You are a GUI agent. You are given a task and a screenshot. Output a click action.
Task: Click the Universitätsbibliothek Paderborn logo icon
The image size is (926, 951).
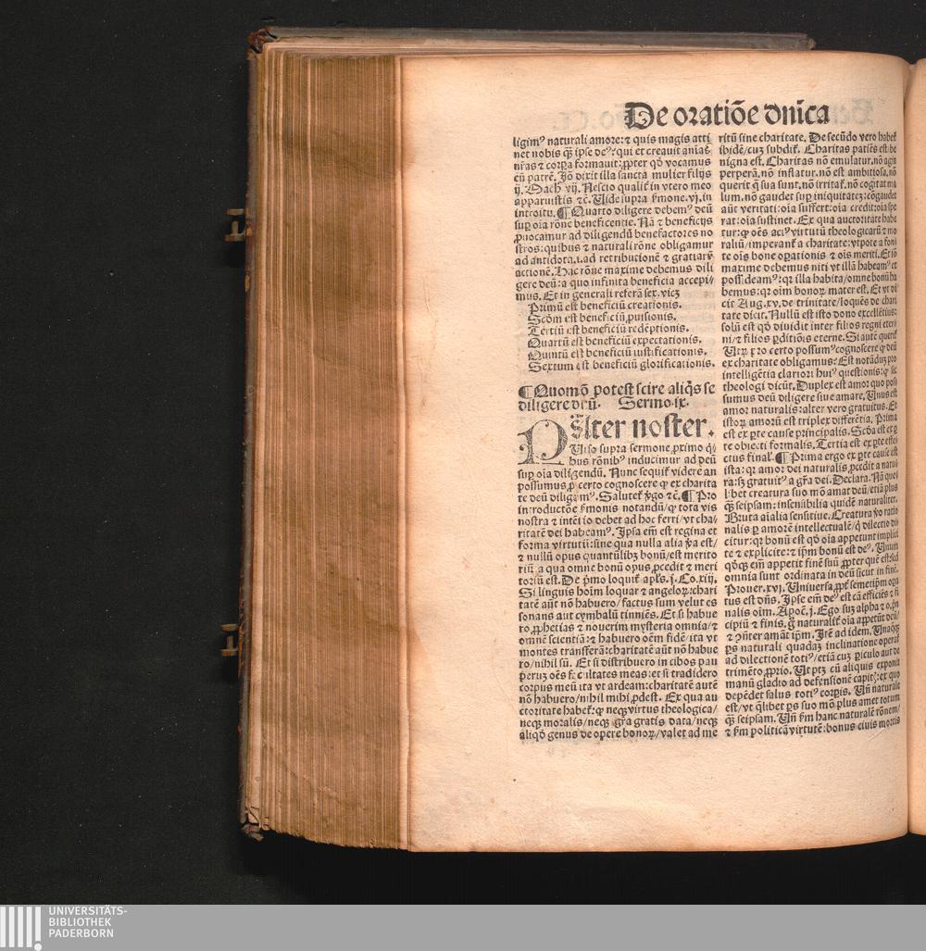pos(20,927)
